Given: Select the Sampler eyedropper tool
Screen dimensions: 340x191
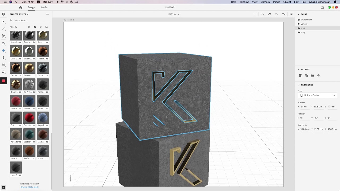Looking at the screenshot, I should click(3, 36).
